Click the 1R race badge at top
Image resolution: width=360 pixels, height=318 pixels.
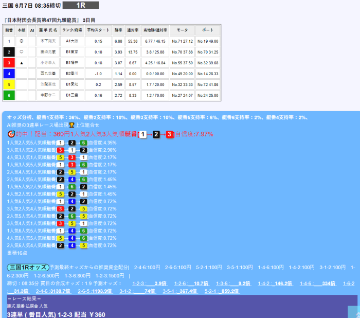[x=81, y=5]
